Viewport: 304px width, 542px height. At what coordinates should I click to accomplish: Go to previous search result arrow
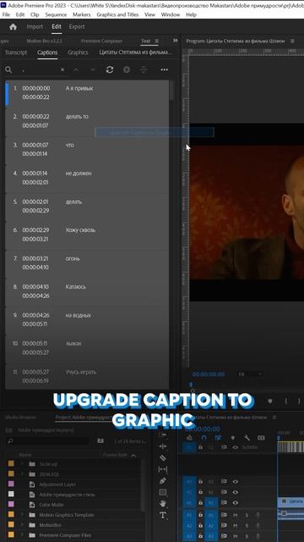(76, 69)
